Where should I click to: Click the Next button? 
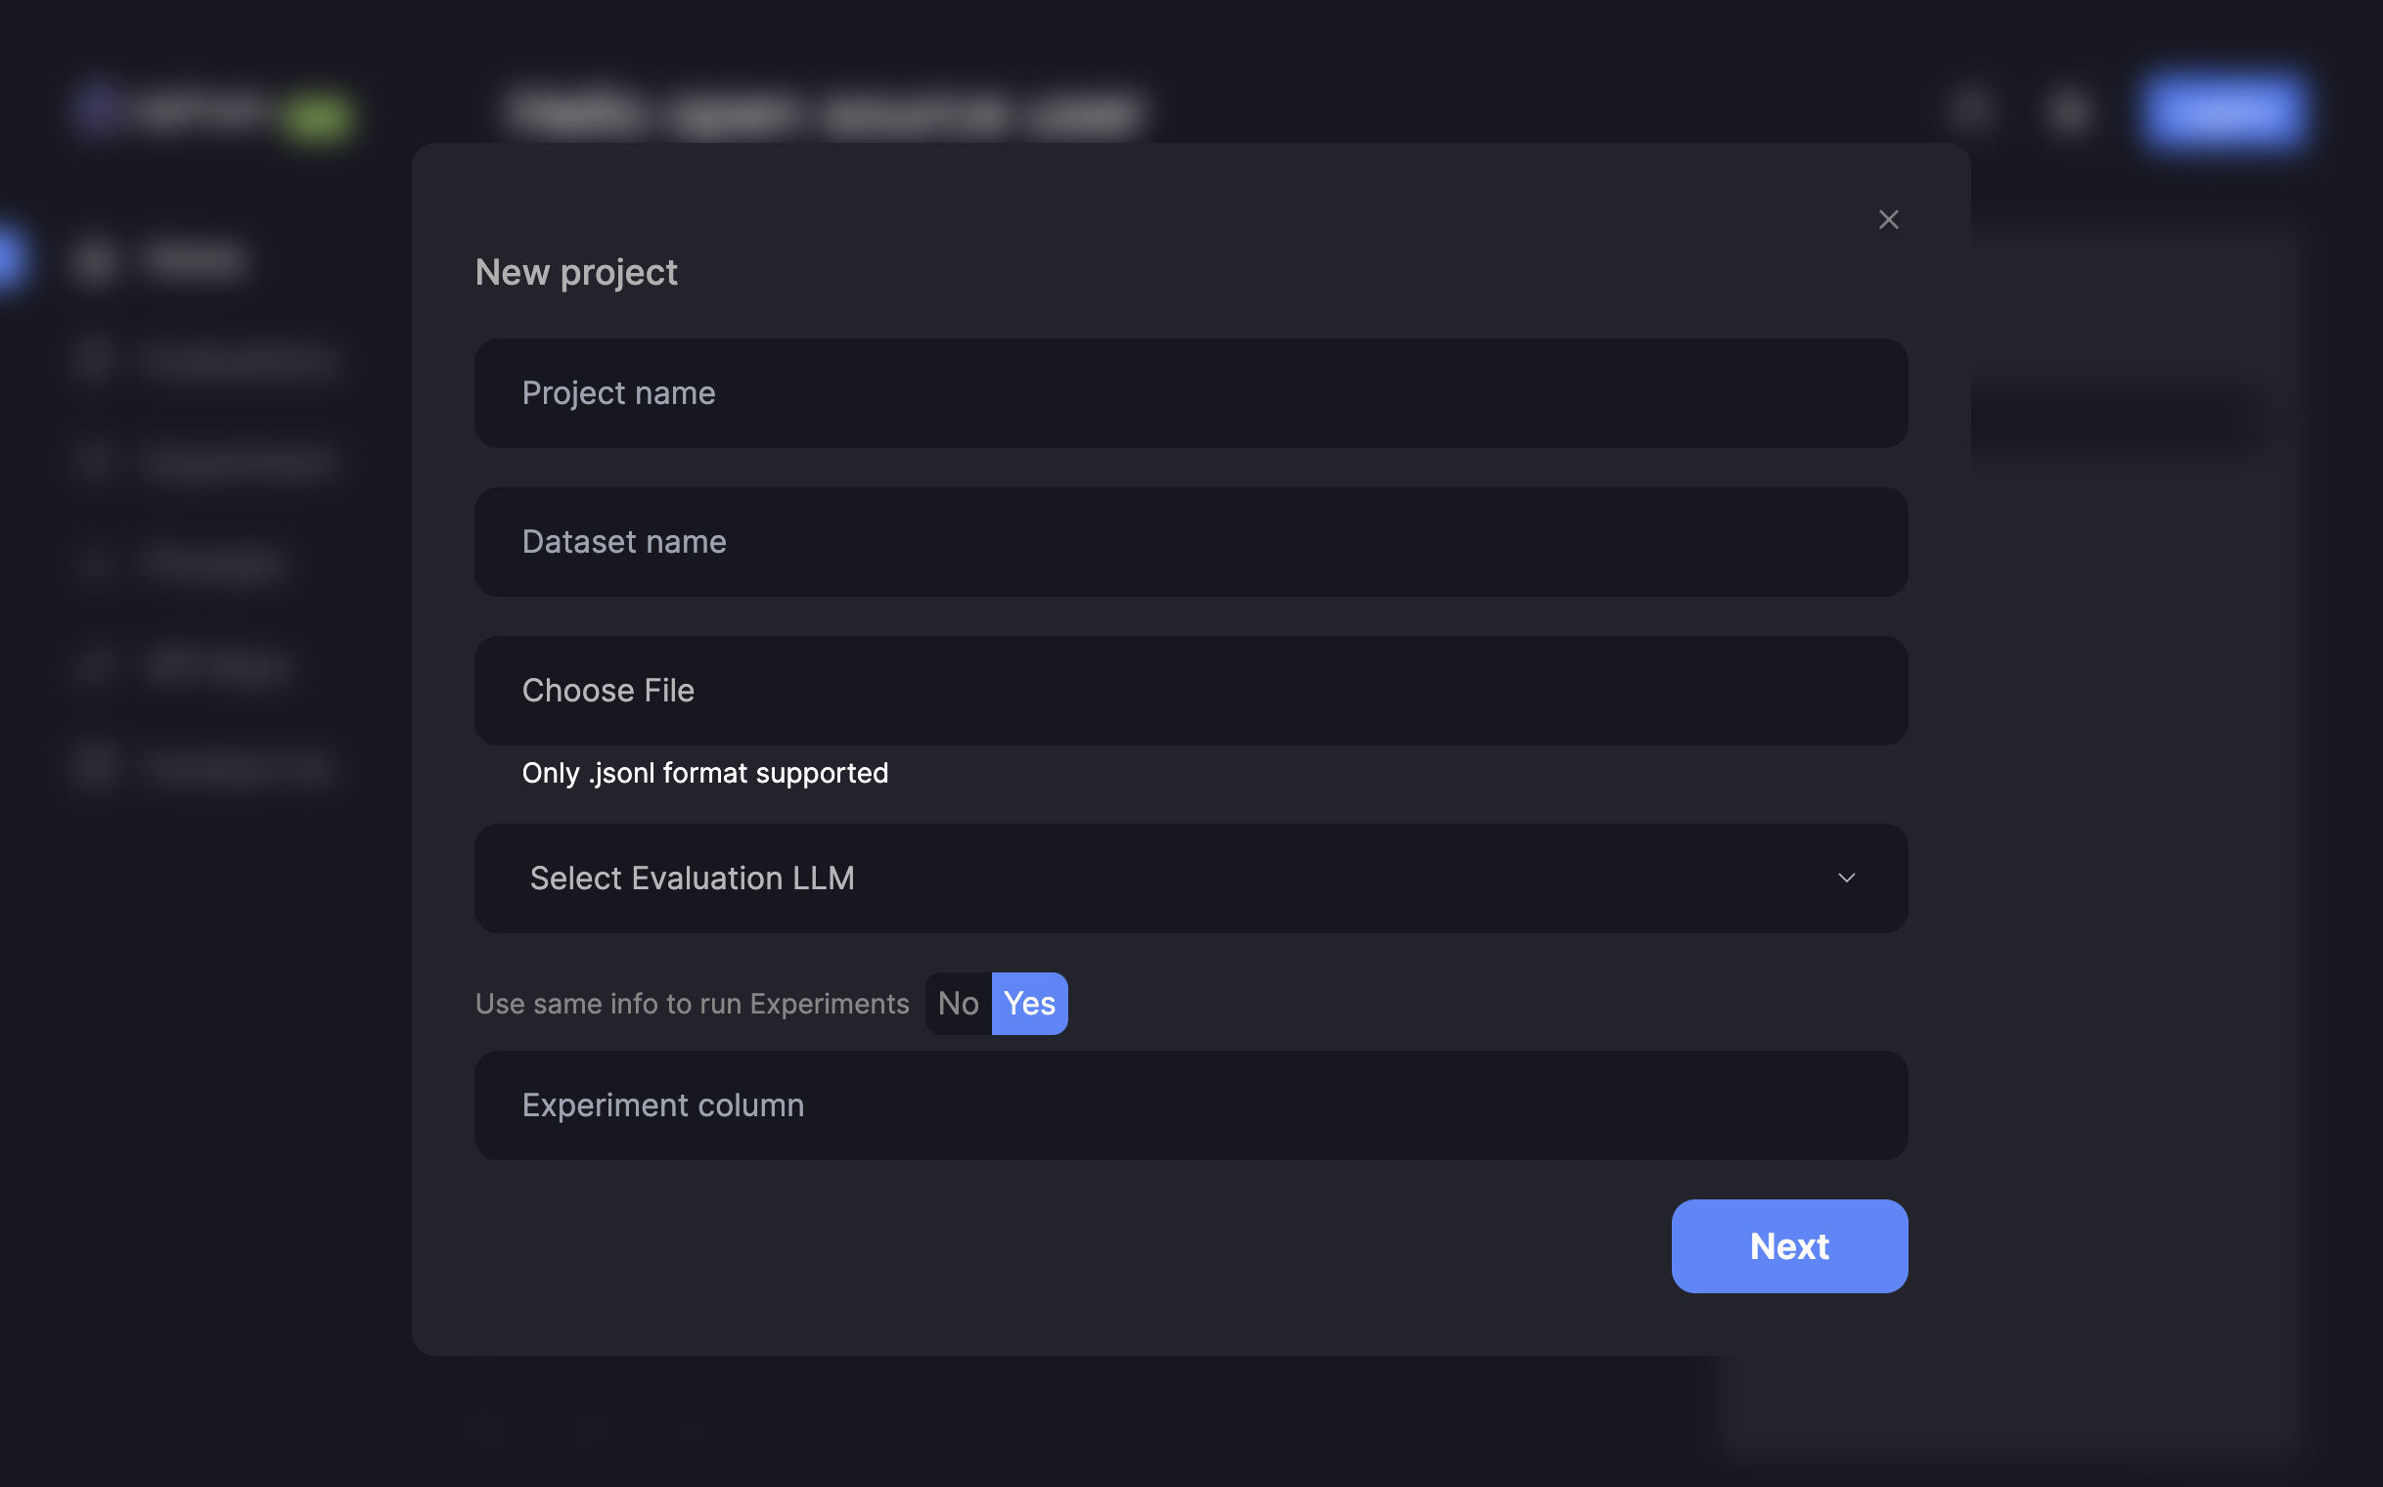tap(1788, 1245)
